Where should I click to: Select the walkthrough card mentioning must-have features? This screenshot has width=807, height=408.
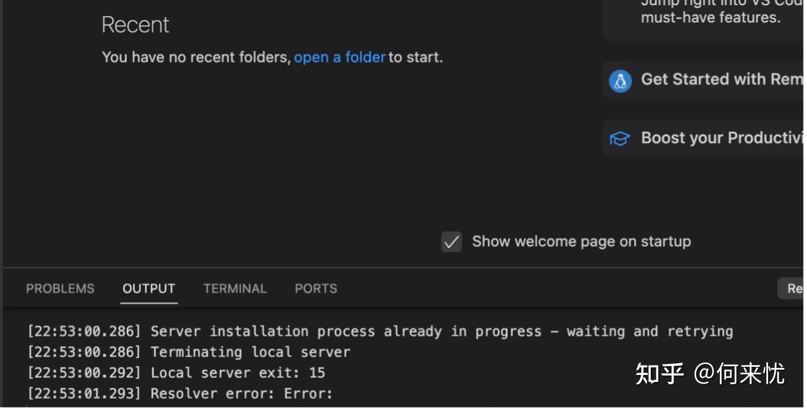pyautogui.click(x=710, y=17)
